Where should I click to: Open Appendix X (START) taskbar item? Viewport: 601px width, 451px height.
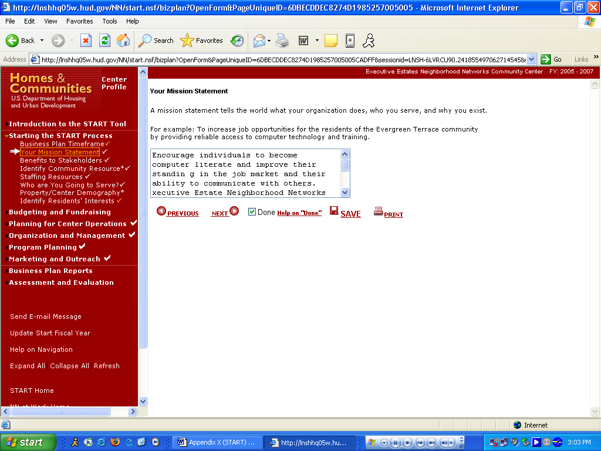[218, 442]
